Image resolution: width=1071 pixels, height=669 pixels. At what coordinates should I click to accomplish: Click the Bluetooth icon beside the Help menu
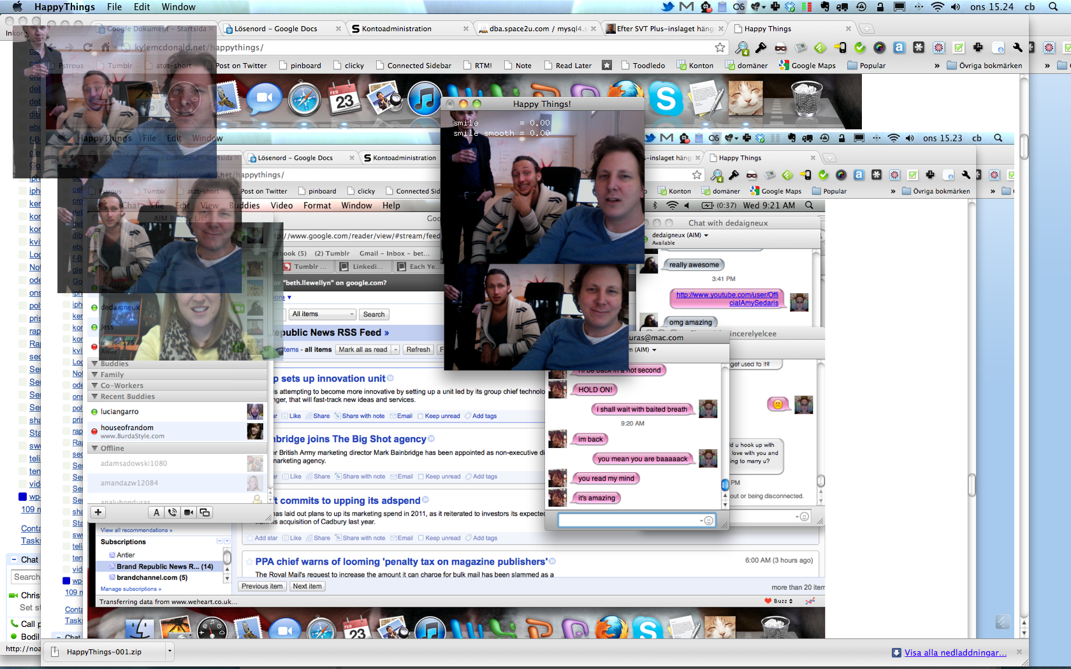point(655,205)
